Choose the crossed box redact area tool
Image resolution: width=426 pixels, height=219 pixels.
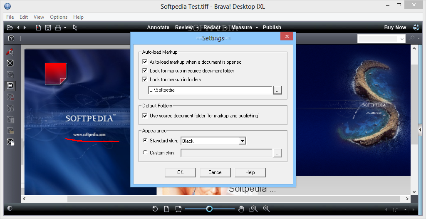(x=10, y=63)
